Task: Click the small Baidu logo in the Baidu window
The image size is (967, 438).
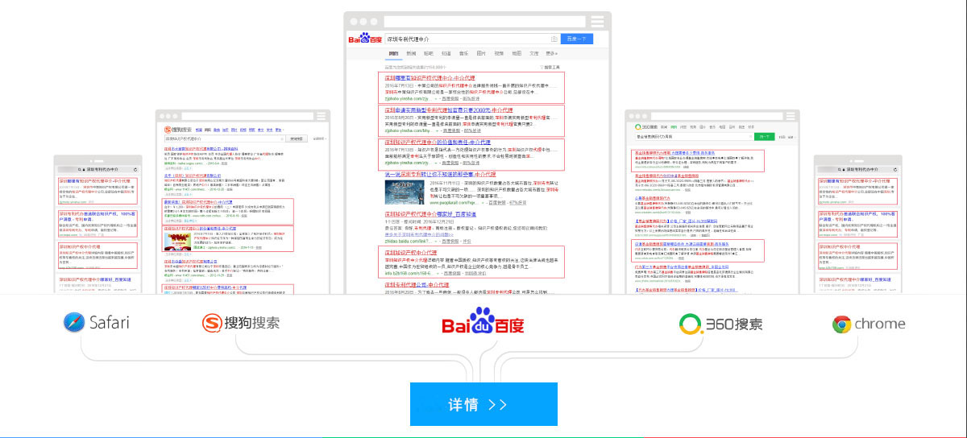Action: coord(364,38)
